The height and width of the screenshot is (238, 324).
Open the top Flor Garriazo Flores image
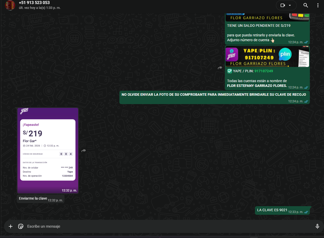point(267,17)
